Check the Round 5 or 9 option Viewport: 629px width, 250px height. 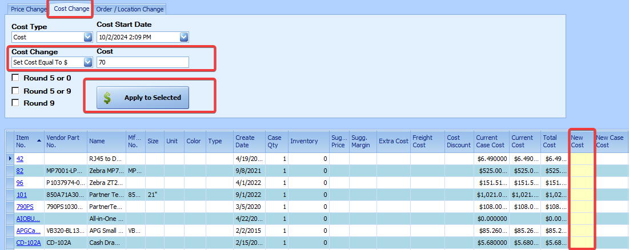tap(16, 90)
